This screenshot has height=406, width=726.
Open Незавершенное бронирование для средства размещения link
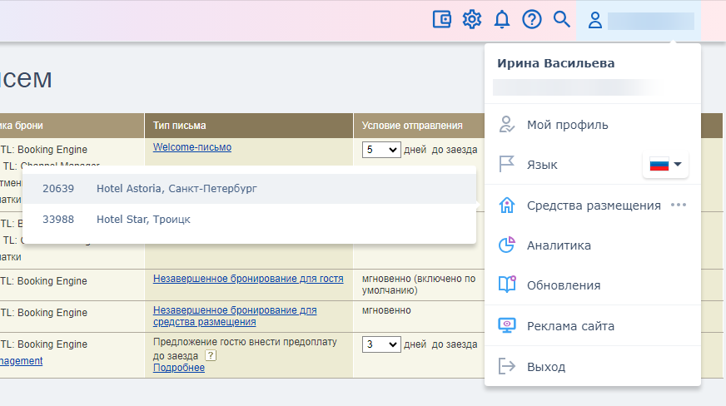tap(235, 316)
